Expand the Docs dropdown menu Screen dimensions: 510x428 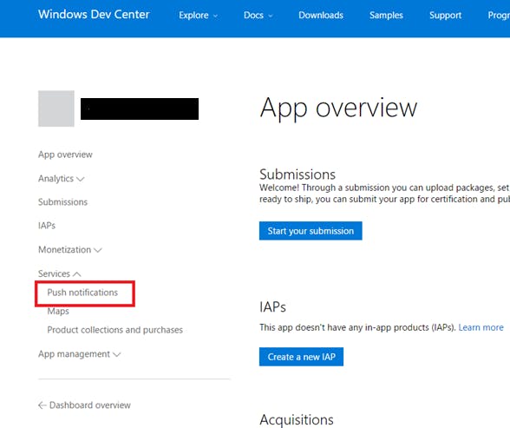[258, 16]
